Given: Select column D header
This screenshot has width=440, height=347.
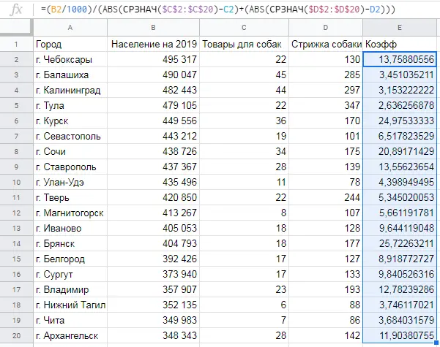Looking at the screenshot, I should (325, 29).
